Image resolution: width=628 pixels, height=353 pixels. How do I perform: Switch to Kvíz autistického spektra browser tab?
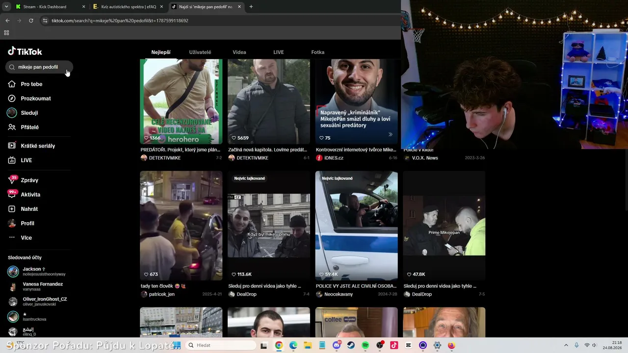[x=128, y=7]
